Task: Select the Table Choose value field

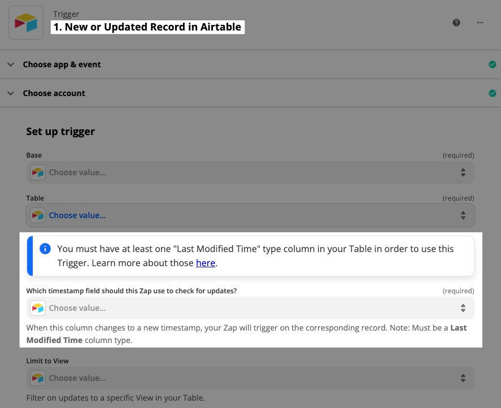Action: pos(250,215)
